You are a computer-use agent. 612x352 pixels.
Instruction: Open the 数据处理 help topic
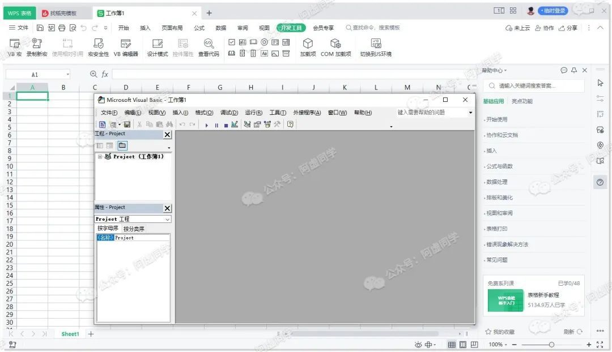[496, 182]
